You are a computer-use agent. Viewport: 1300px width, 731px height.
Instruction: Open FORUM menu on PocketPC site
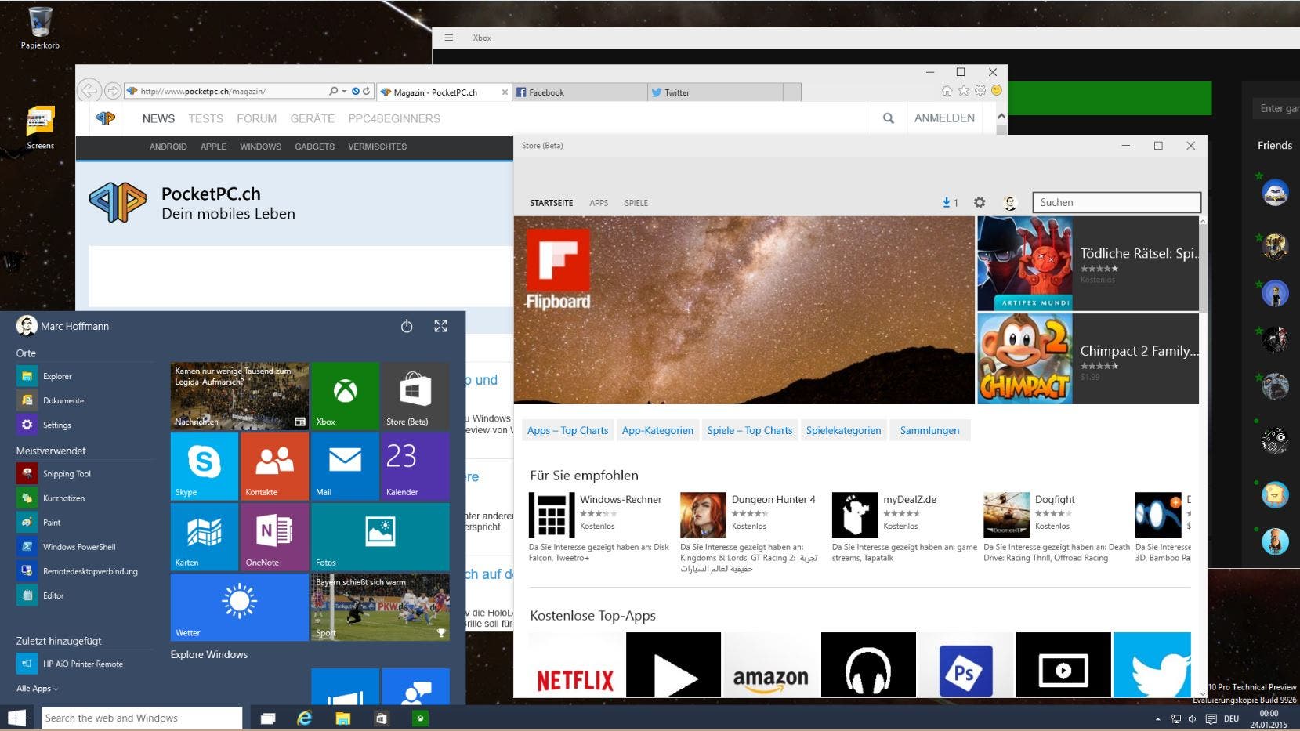click(x=256, y=118)
